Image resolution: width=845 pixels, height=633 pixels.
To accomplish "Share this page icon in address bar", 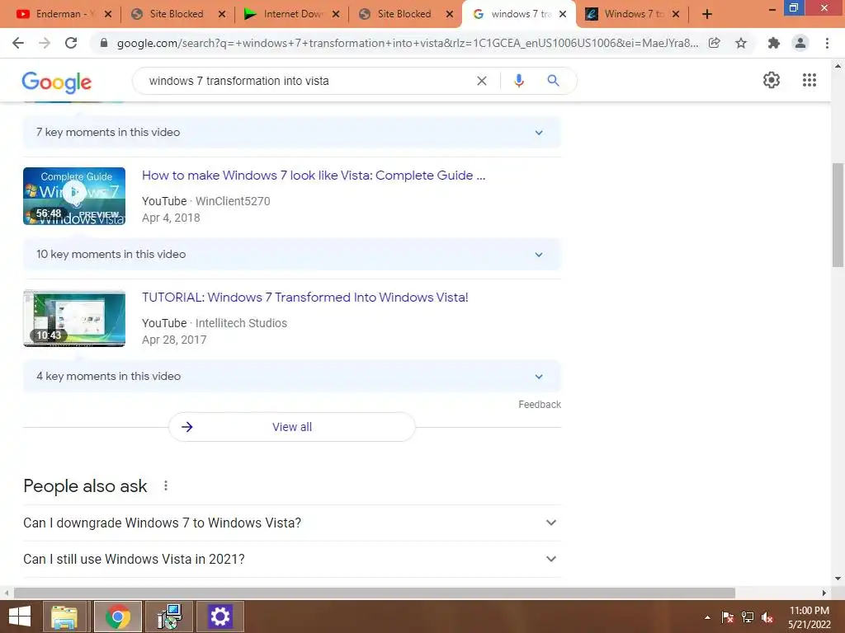I will [715, 43].
